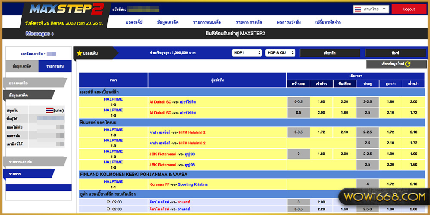The width and height of the screenshot is (430, 215).
Task: Click the yellow star beside บอลสเต็ป
Action: 80,53
